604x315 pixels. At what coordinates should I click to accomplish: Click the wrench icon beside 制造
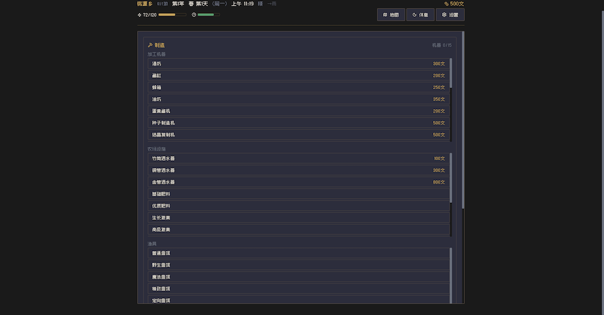150,45
